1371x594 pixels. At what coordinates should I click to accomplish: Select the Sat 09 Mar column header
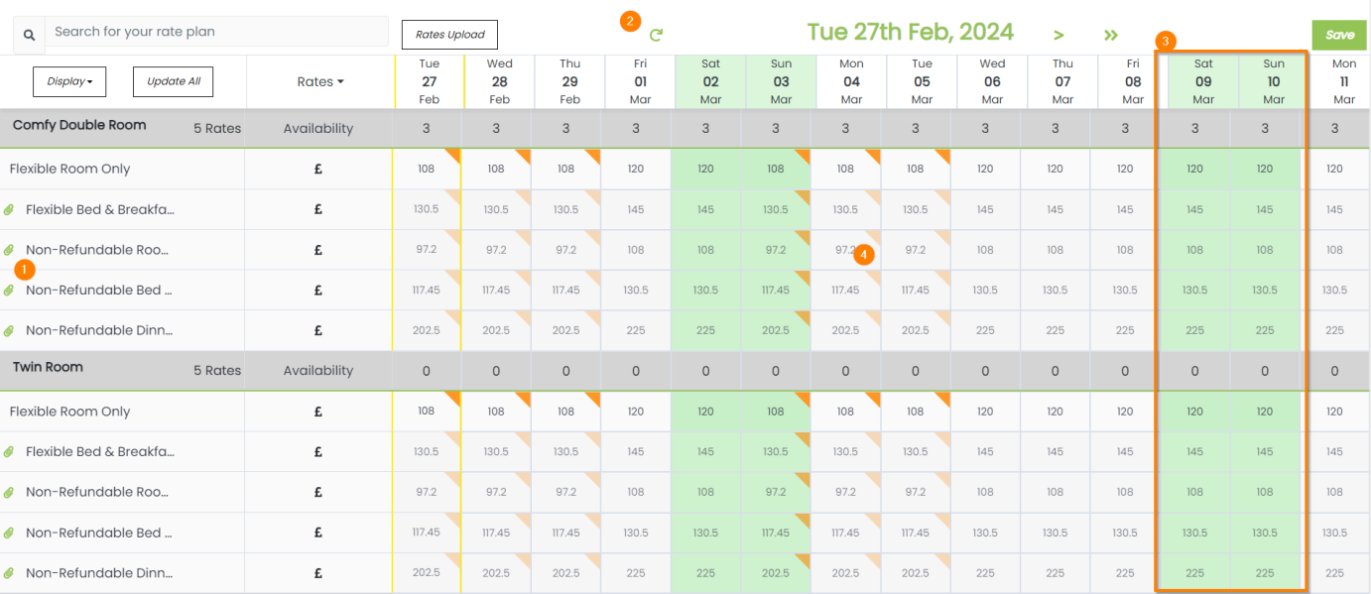pos(1202,81)
